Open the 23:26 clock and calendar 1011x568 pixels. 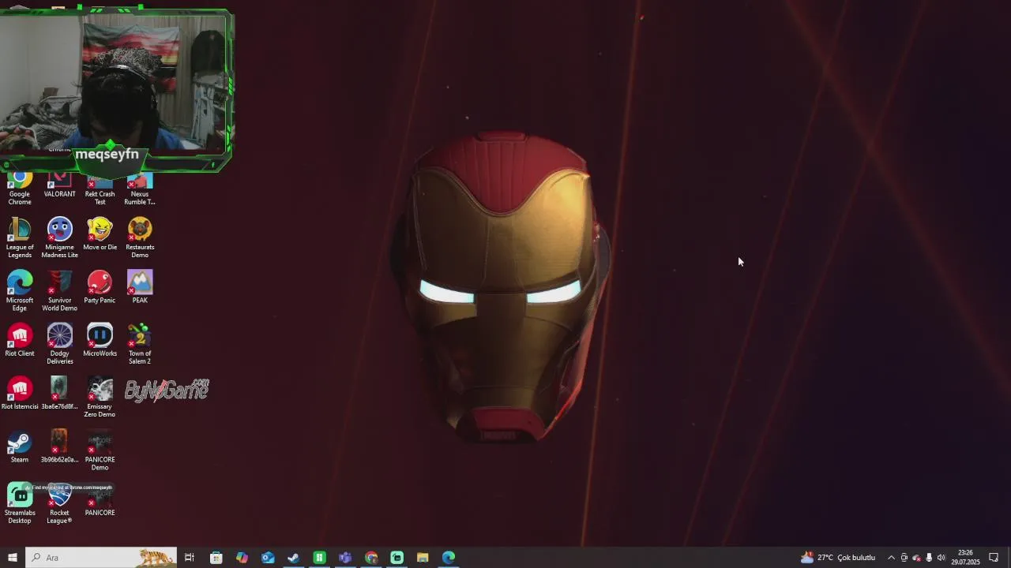point(965,558)
